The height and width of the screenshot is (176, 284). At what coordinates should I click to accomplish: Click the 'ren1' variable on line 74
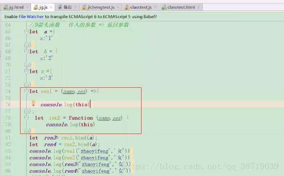pos(46,92)
